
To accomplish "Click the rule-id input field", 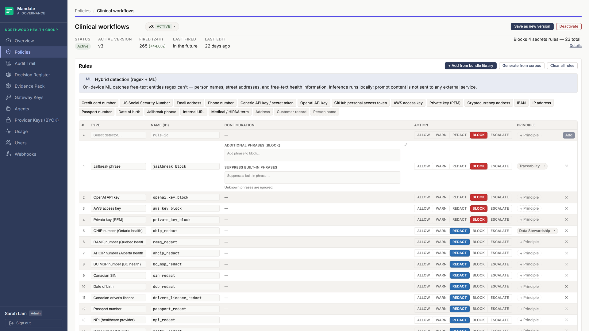I will click(185, 135).
